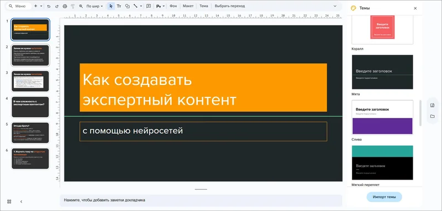Click the Коралл theme label
This screenshot has width=442, height=211.
pos(357,49)
